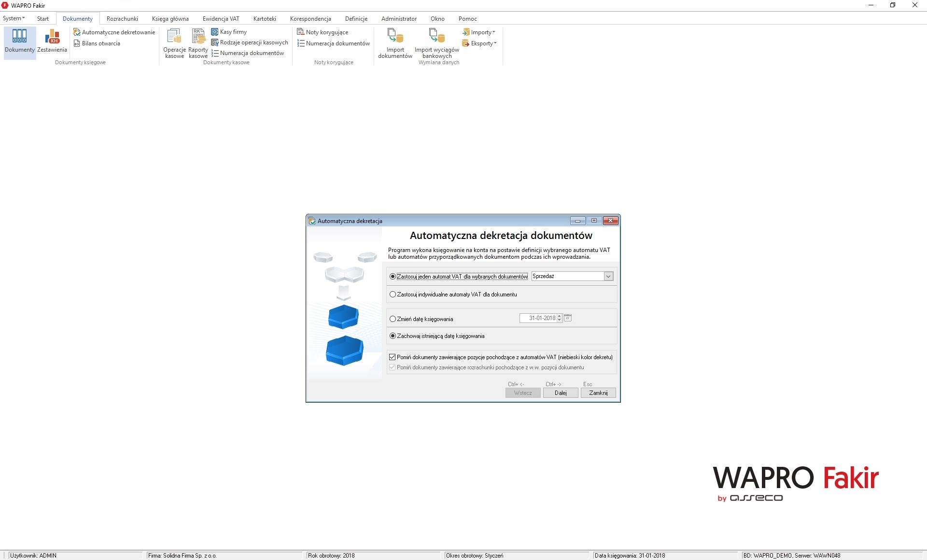The width and height of the screenshot is (927, 560).
Task: Open calendar picker next to posting date
Action: [x=568, y=318]
